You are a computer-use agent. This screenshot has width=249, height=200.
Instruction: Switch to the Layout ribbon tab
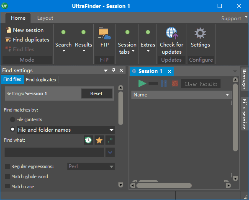(x=45, y=18)
